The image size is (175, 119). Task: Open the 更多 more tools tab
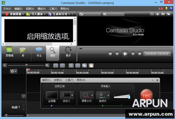(x=68, y=52)
